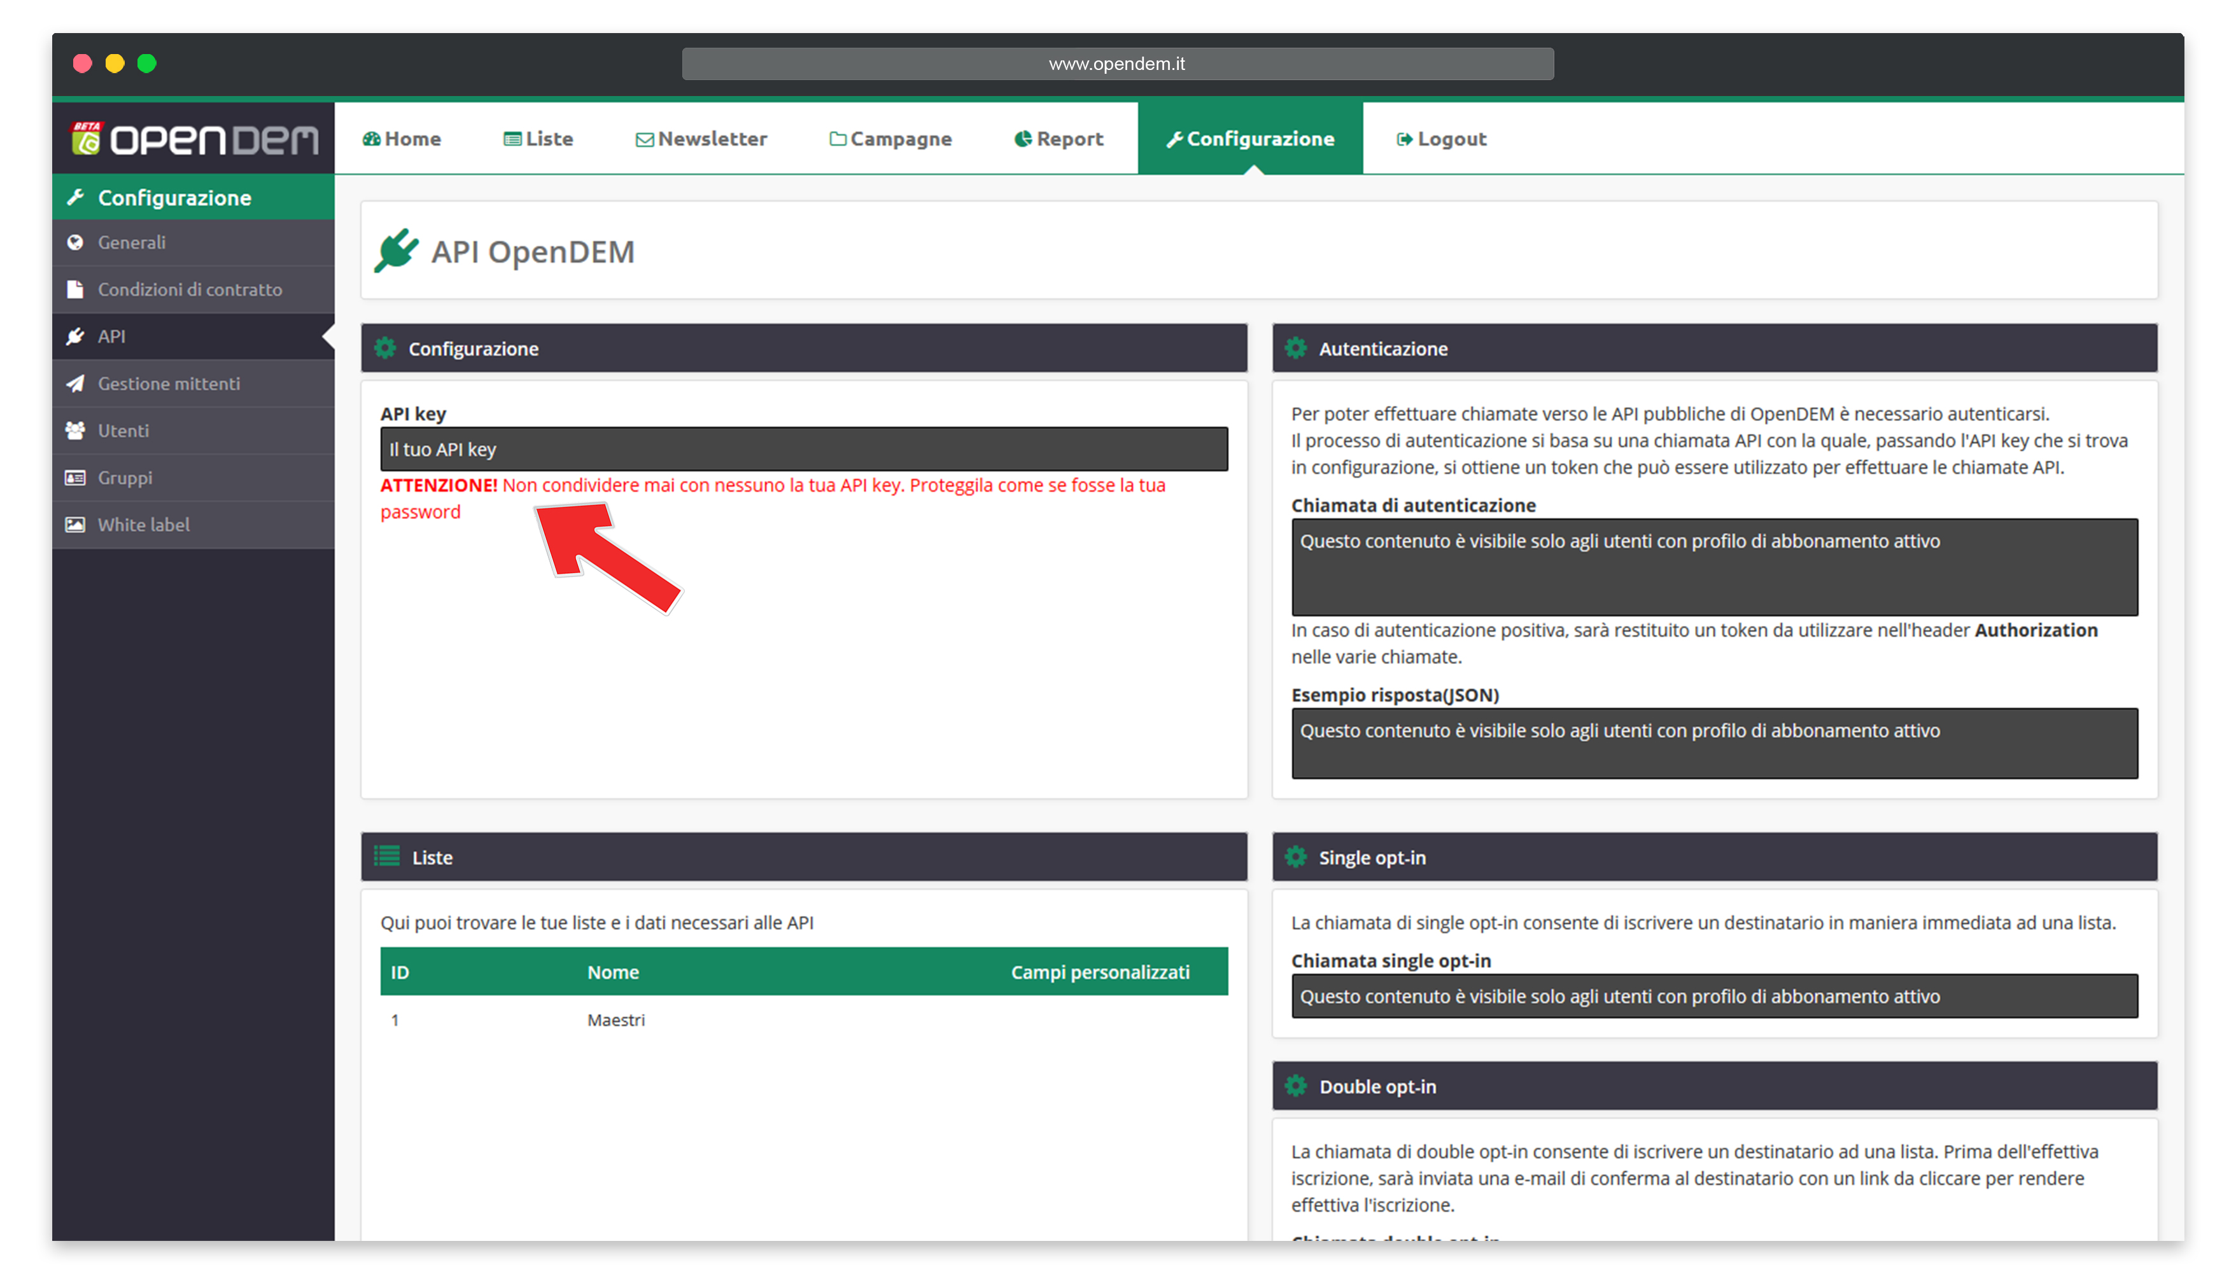Click the Liste panel title
2236x1281 pixels.
coord(432,858)
